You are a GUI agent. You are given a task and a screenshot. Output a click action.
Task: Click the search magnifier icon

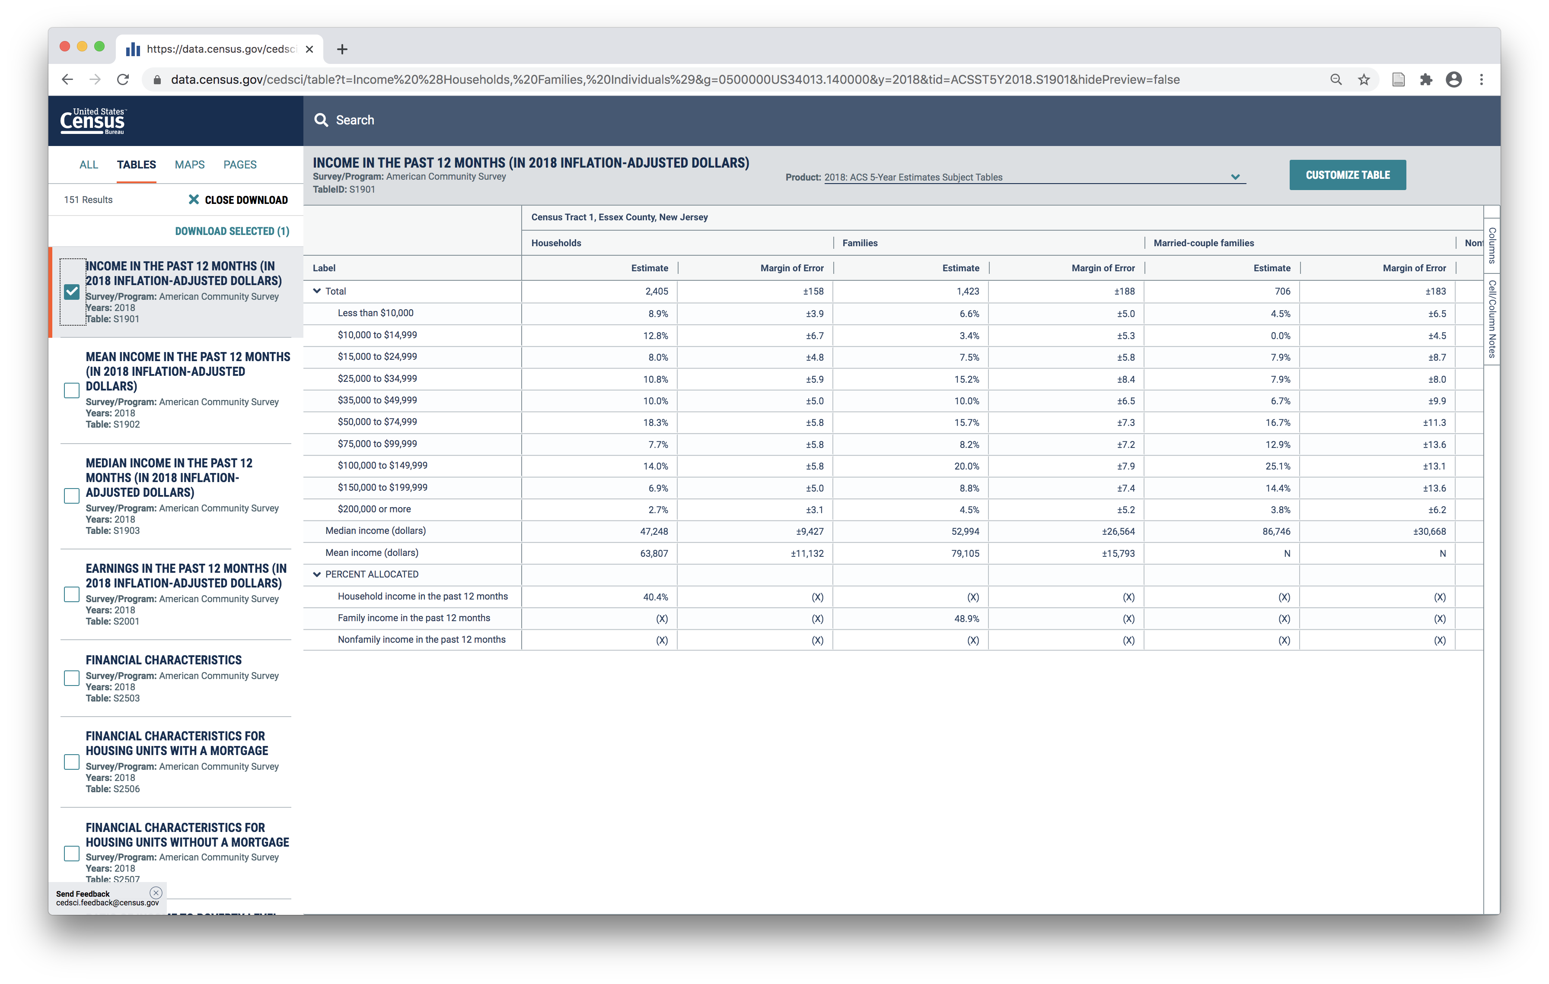(x=321, y=120)
